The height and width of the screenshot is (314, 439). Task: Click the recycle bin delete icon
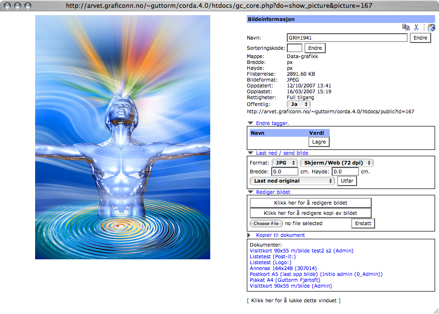[x=431, y=28]
